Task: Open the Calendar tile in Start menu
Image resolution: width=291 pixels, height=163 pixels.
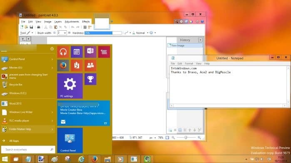Action: tap(77, 52)
